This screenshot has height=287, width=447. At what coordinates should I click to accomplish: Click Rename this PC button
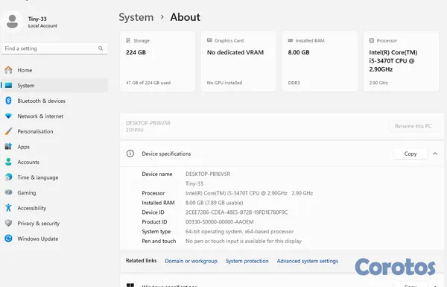pos(413,126)
